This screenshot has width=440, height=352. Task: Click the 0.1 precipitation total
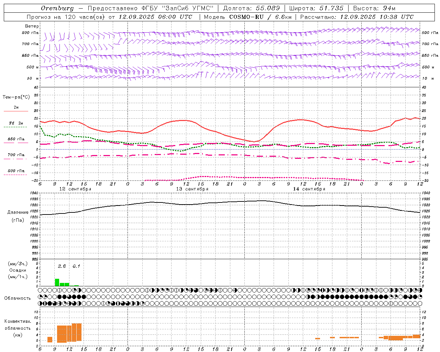[76, 266]
